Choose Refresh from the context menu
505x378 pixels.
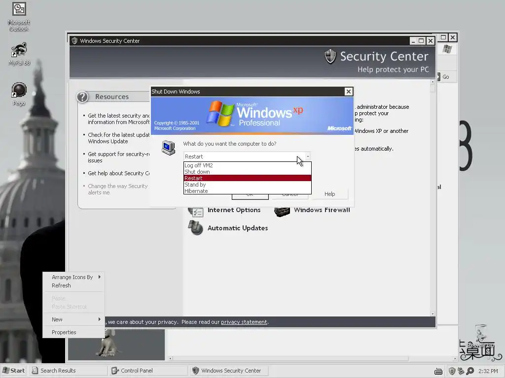[74, 285]
